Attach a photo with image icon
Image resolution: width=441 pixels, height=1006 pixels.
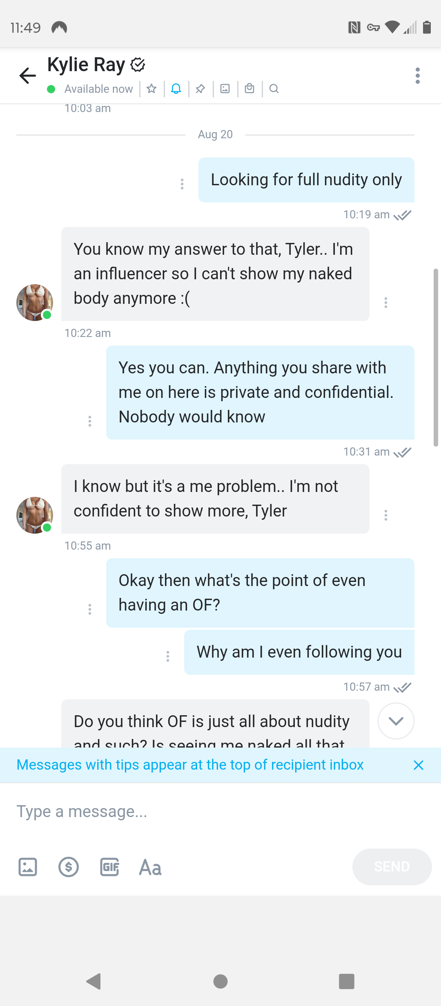pyautogui.click(x=28, y=867)
